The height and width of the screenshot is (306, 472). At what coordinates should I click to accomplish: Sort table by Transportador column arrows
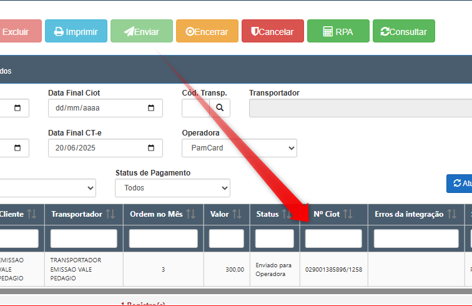[x=111, y=214]
